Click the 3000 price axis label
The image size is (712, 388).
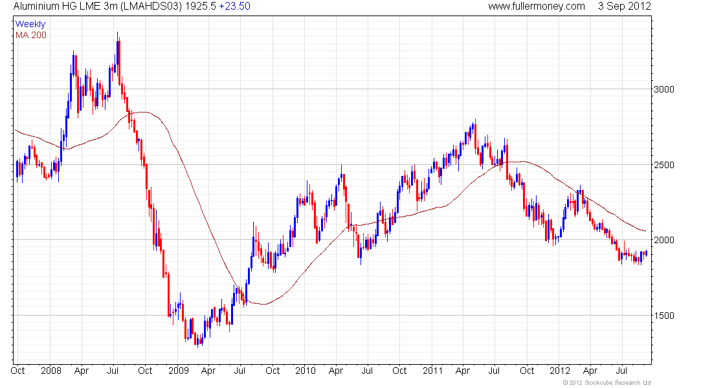tap(664, 89)
